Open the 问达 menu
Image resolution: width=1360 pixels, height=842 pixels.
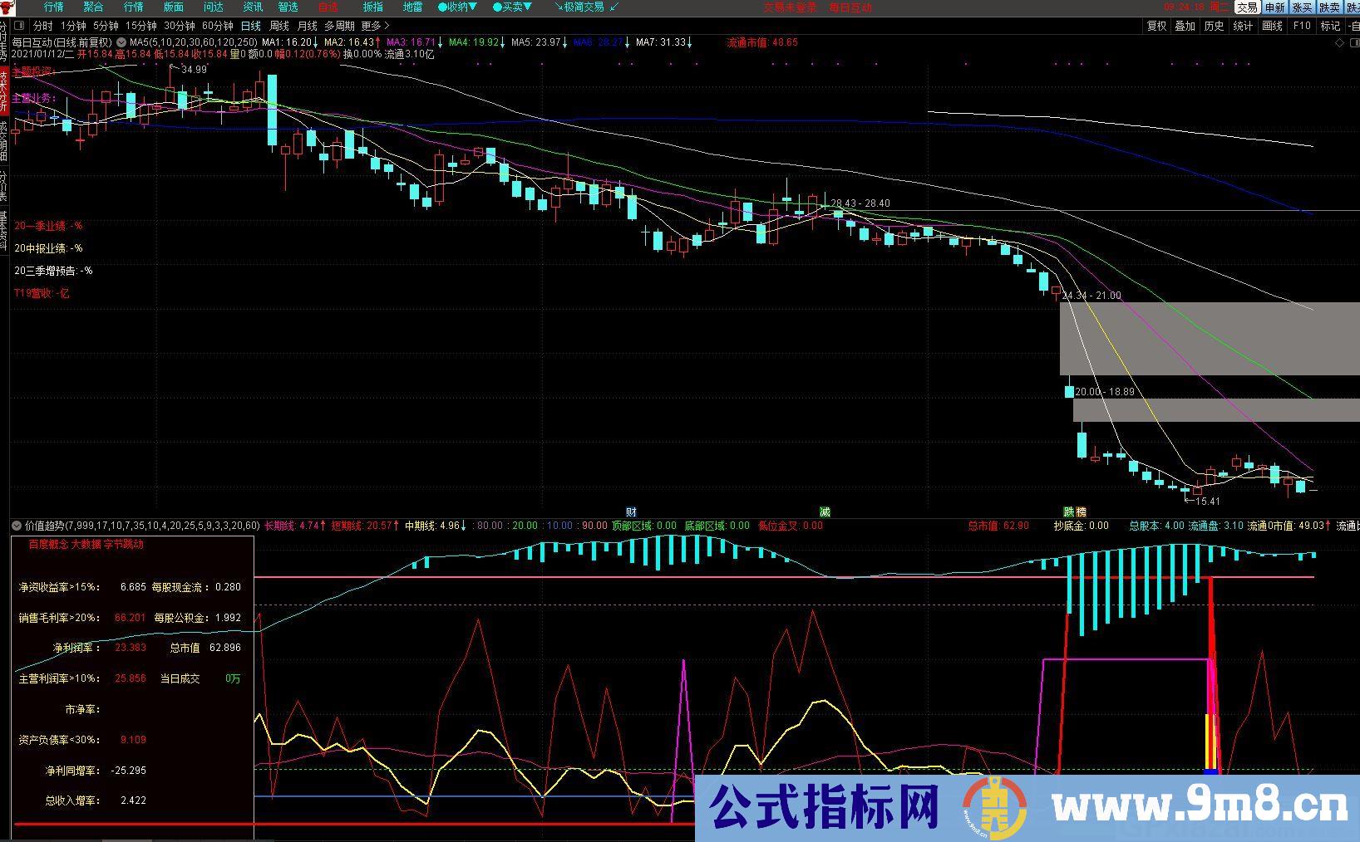pos(213,7)
